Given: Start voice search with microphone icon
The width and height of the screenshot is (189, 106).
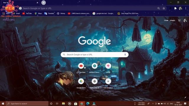Looking at the screenshot, I should (x=125, y=54).
